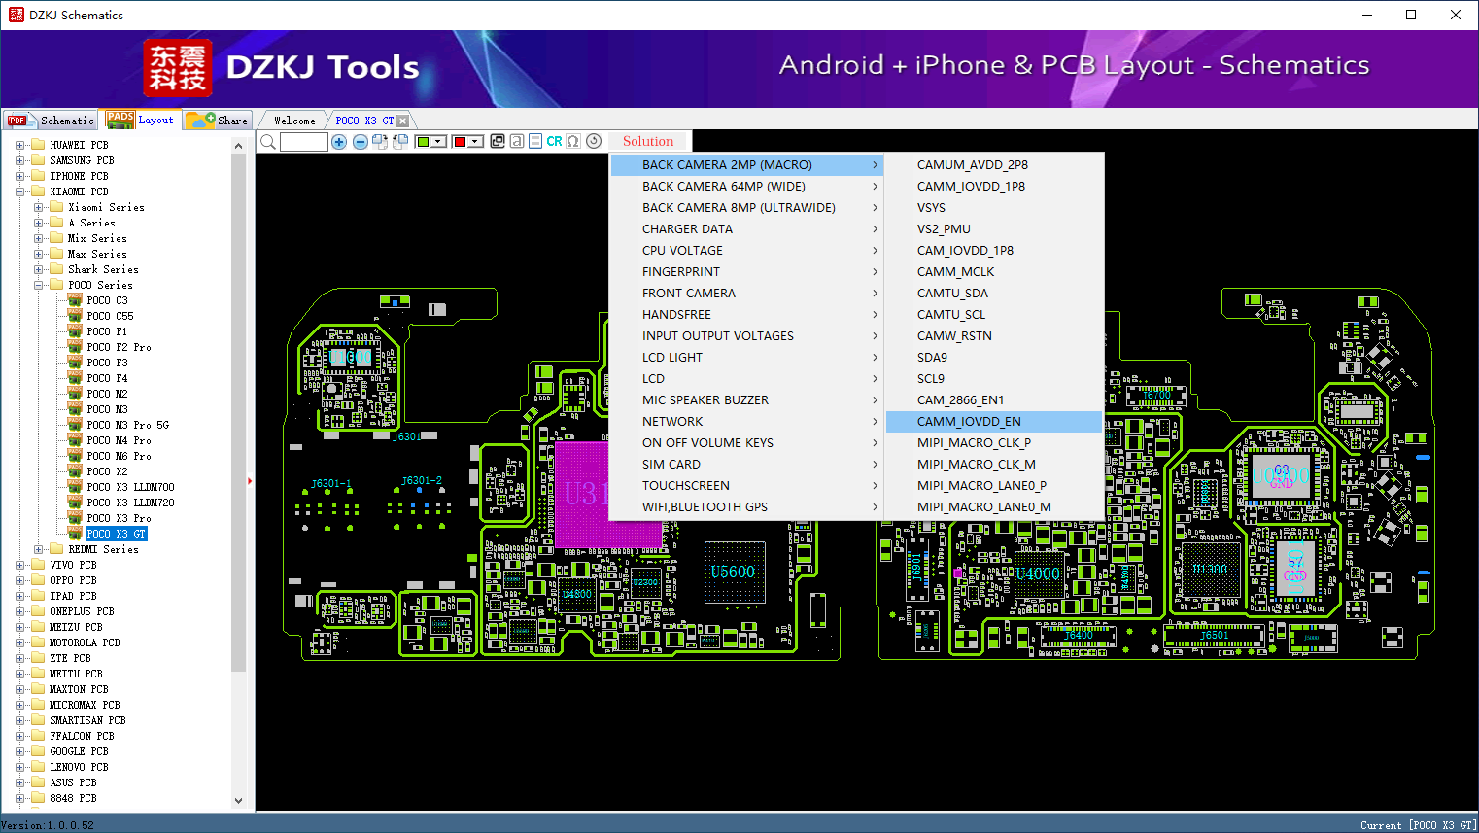Image resolution: width=1479 pixels, height=833 pixels.
Task: Click the omega symbol toolbar icon
Action: (x=573, y=141)
